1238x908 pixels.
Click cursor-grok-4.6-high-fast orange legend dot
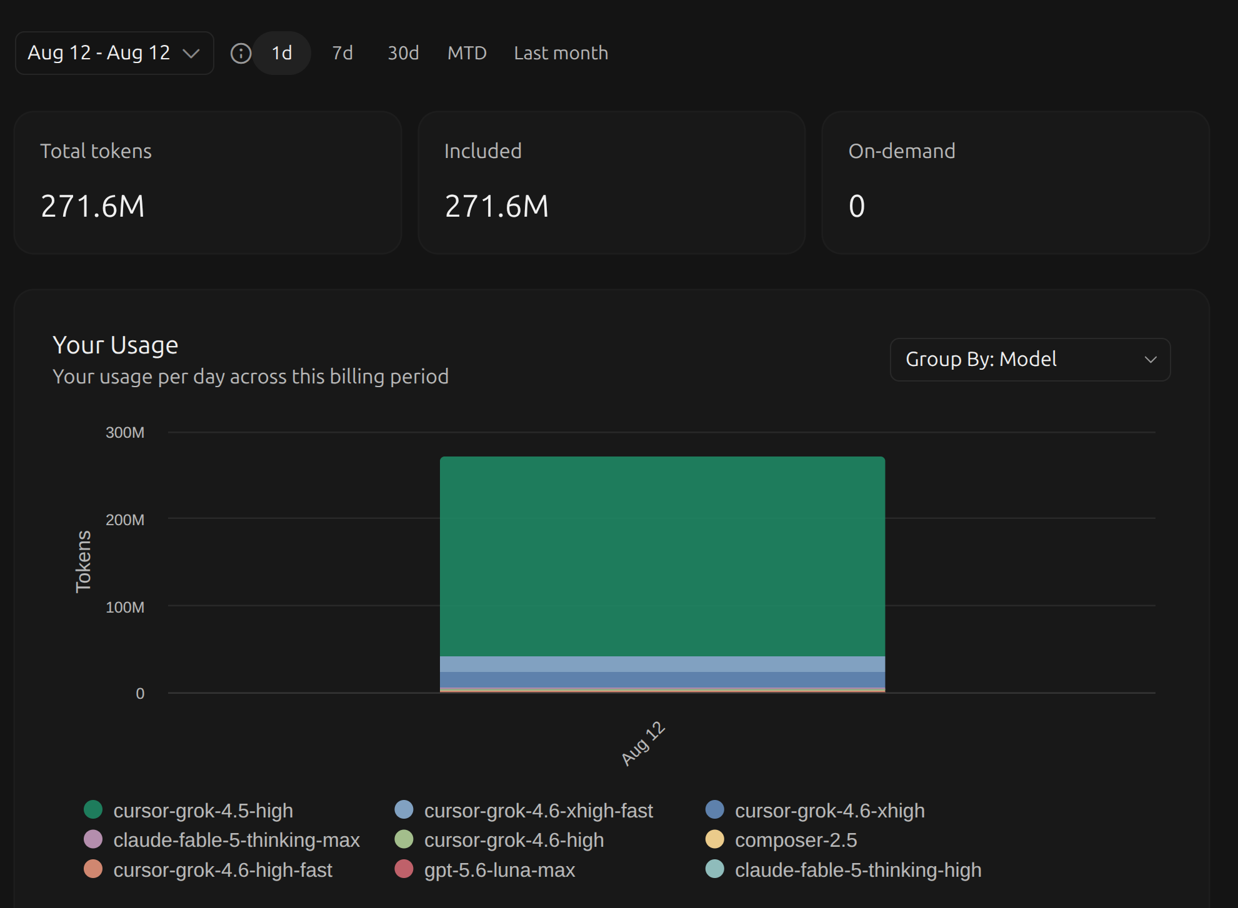tap(93, 869)
